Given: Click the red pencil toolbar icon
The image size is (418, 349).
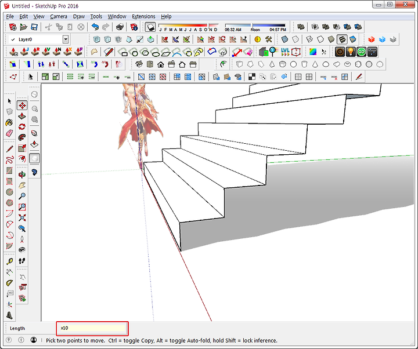Looking at the screenshot, I should click(359, 77).
